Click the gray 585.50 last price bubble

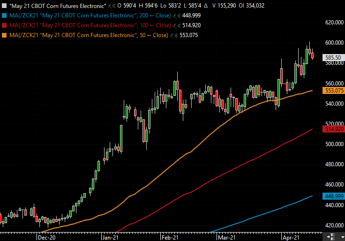point(334,58)
